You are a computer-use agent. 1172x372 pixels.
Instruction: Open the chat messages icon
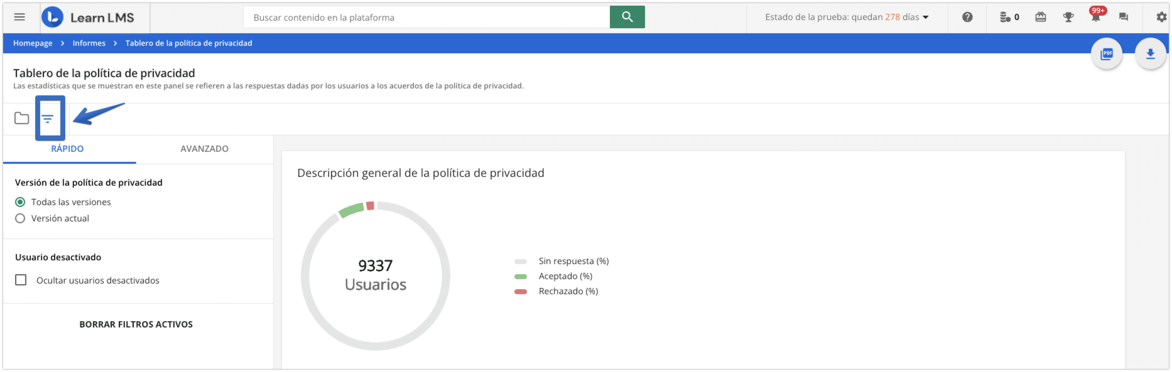(1123, 17)
